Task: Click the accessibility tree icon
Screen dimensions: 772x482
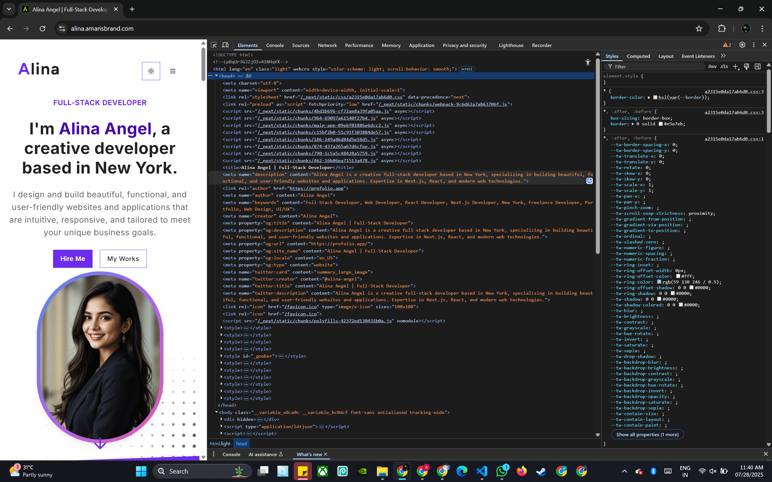Action: pyautogui.click(x=588, y=62)
